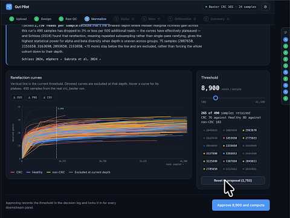The width and height of the screenshot is (290, 218).
Task: Click the 8,900 threshold value
Action: pos(210,88)
